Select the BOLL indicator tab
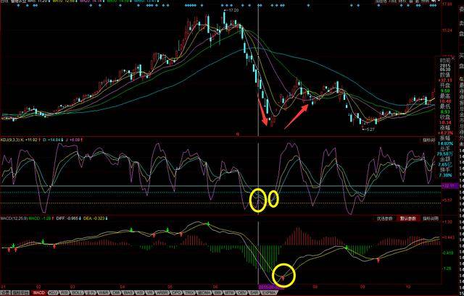The height and width of the screenshot is (296, 464). 78,293
